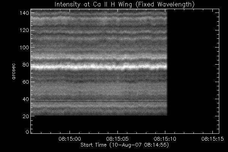Click the x-axis tick label "08:15:00"

click(x=70, y=139)
